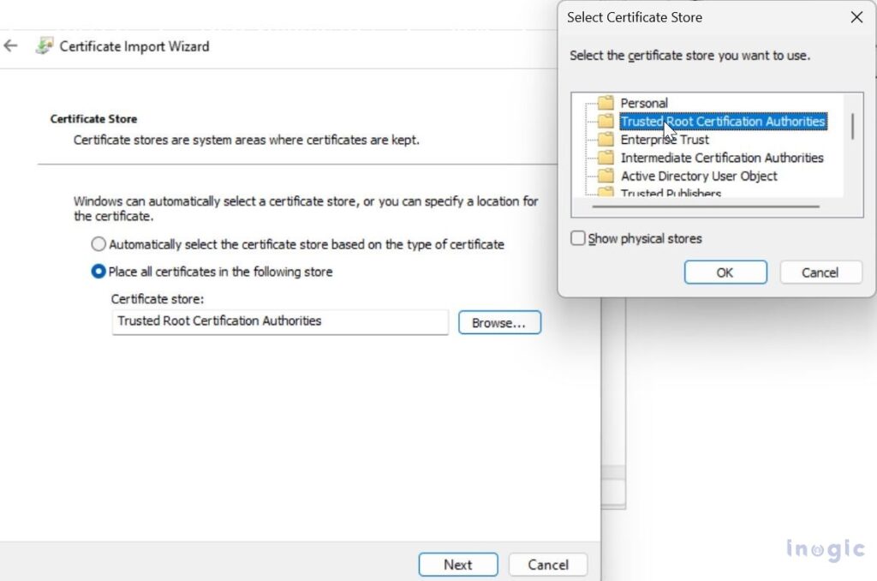Click the OK button in Select Certificate Store
Viewport: 877px width, 581px height.
click(x=725, y=272)
